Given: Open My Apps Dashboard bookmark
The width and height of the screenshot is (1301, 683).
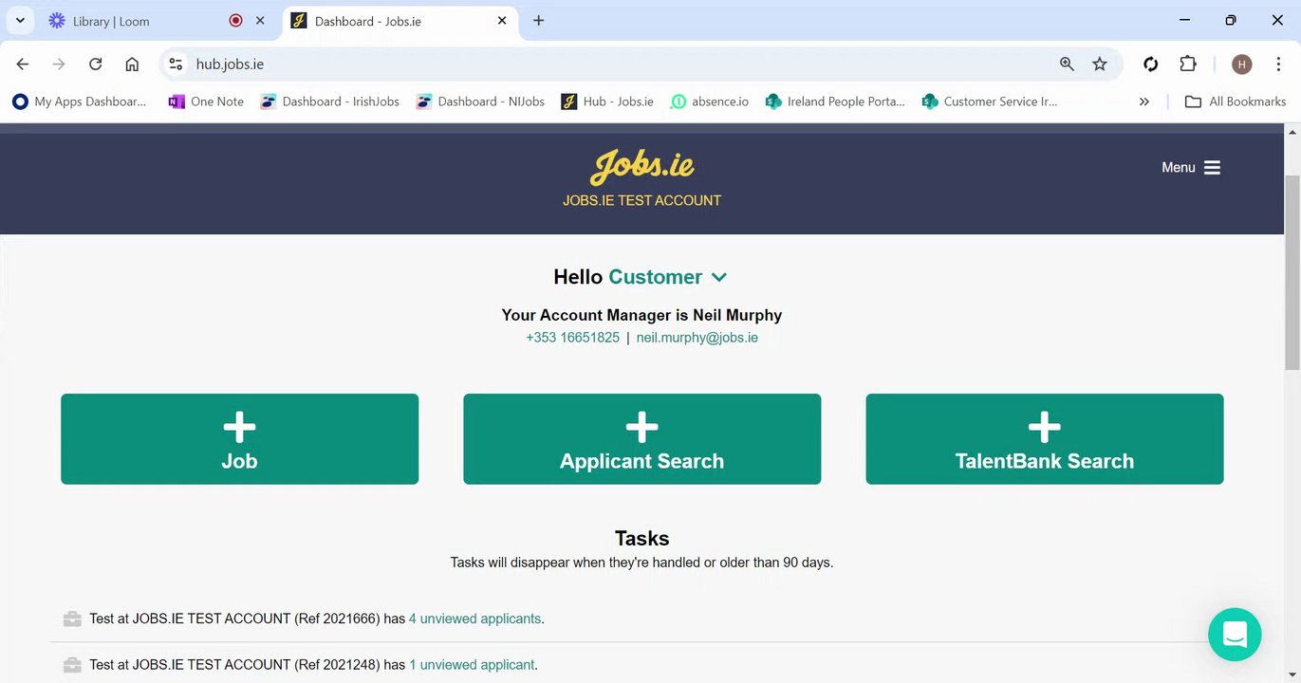Looking at the screenshot, I should [80, 102].
